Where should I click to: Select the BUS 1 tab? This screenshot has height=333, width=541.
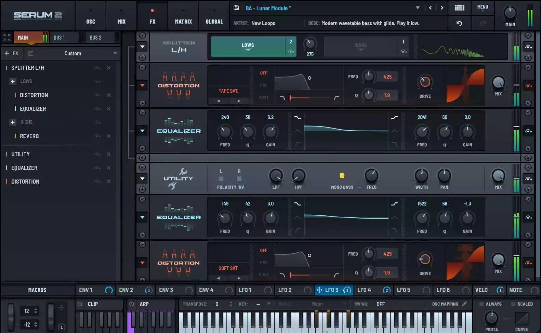[x=67, y=38]
